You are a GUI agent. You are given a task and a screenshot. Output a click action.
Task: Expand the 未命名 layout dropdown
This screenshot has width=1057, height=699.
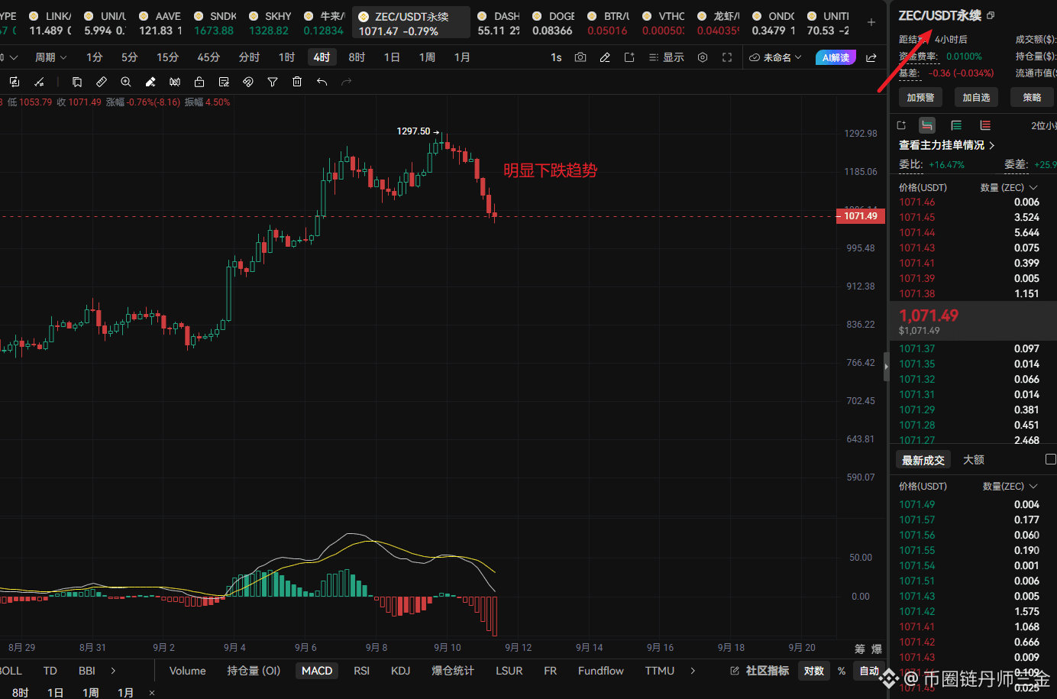pyautogui.click(x=775, y=57)
